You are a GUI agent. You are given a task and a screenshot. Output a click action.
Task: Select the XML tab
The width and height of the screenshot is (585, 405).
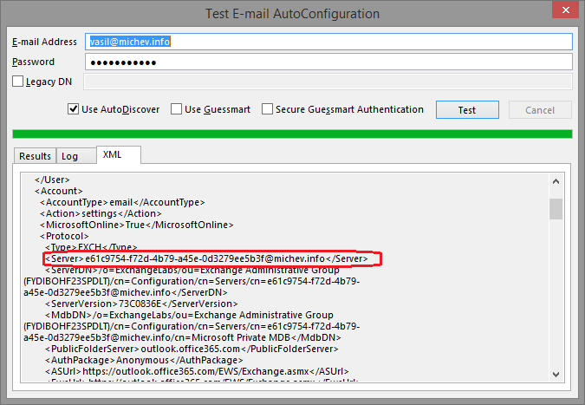[x=113, y=154]
